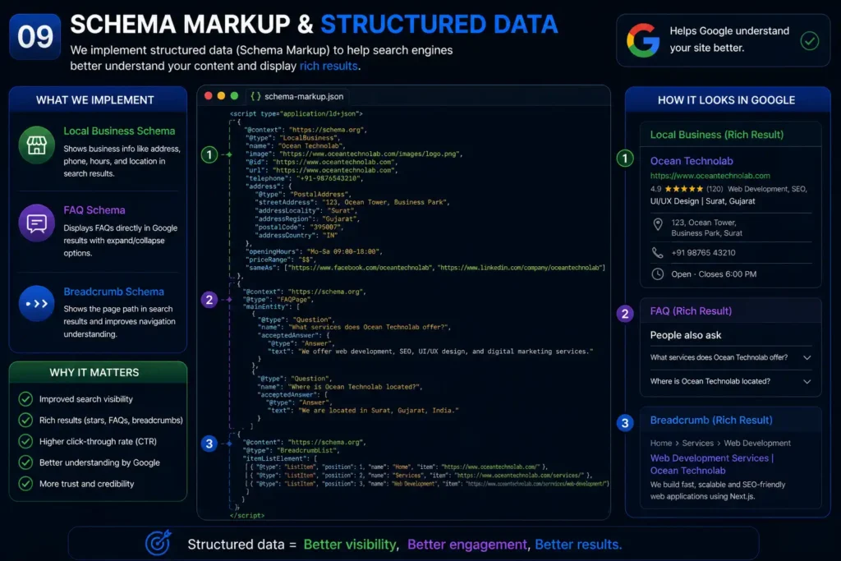Click the "@type": "BreadcrumbList" code line
This screenshot has width=841, height=561.
pos(292,450)
